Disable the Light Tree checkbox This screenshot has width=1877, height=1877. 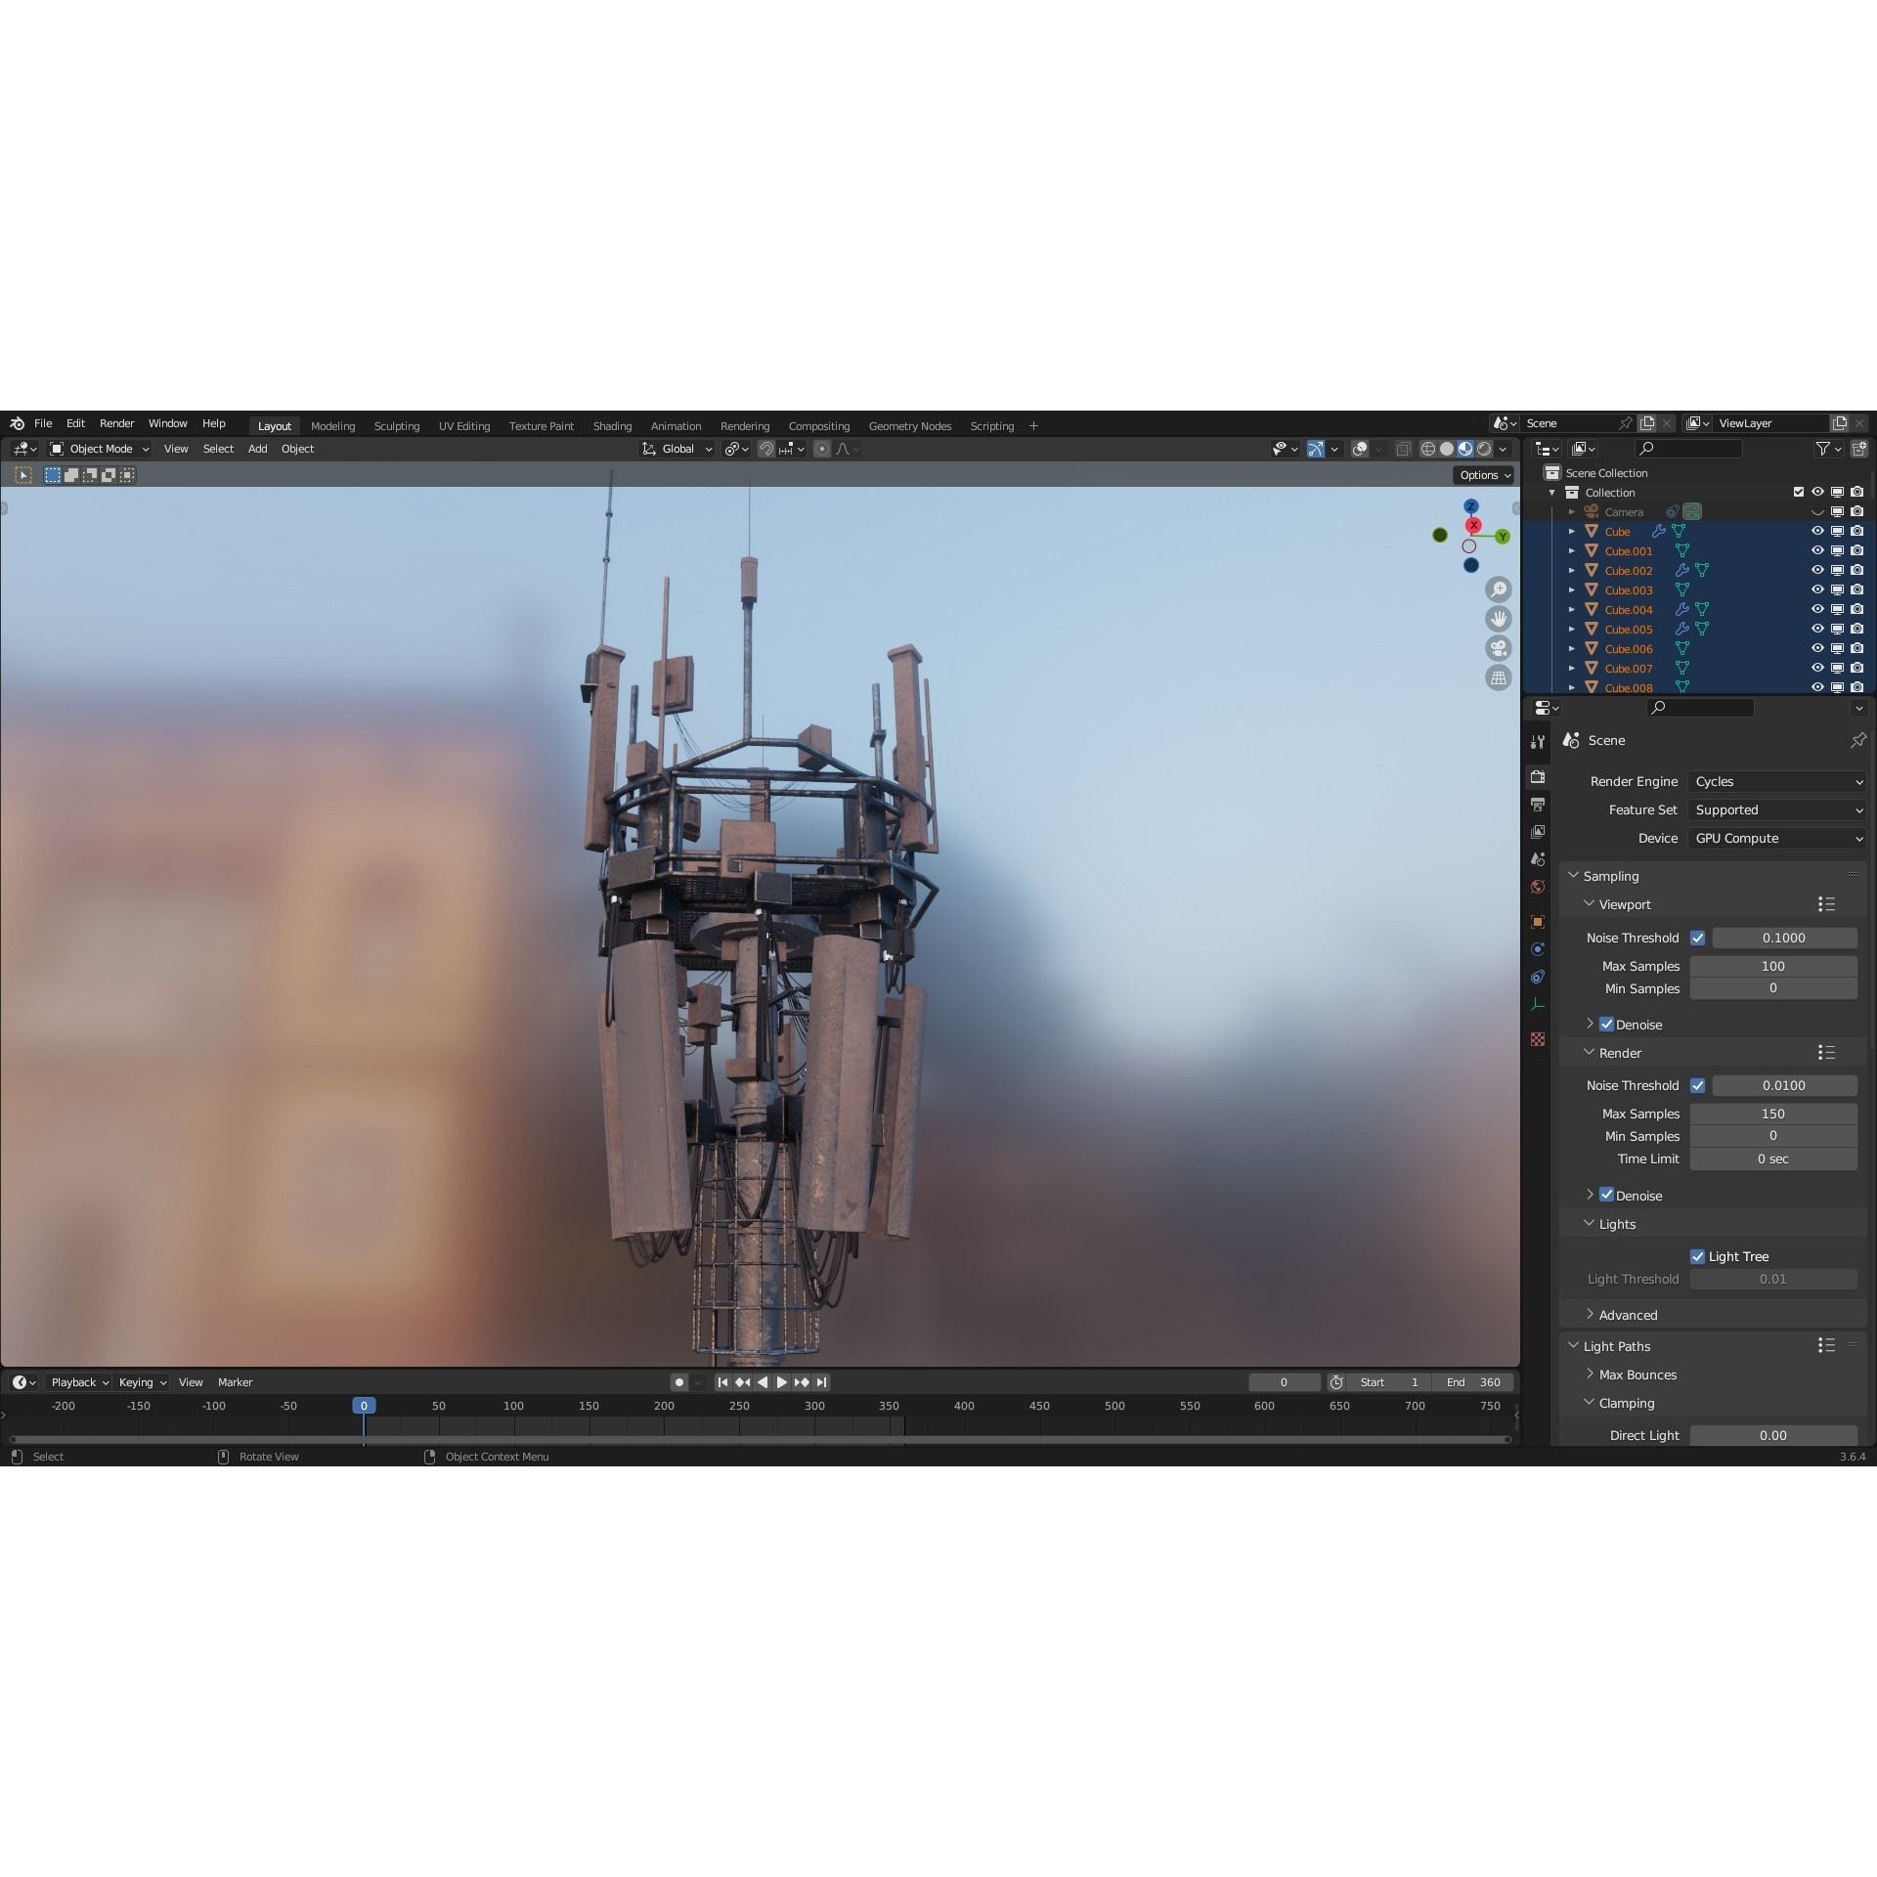tap(1699, 1255)
